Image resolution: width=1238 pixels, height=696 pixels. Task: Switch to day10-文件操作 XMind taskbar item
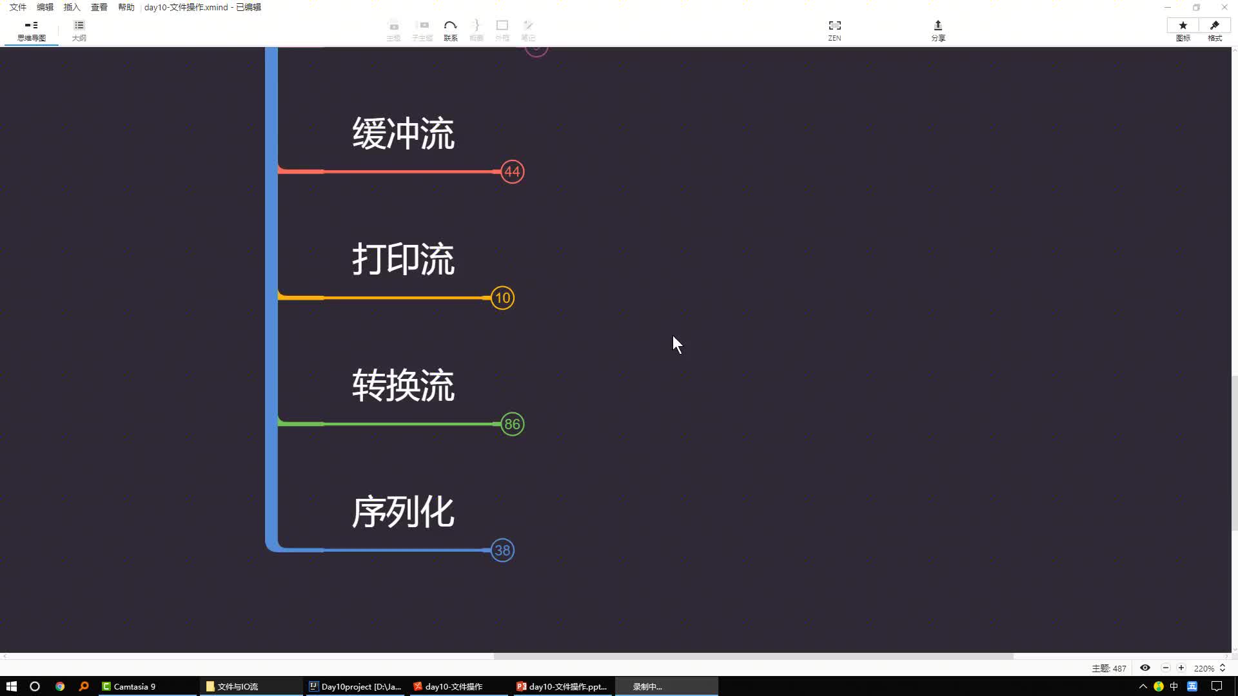pos(459,686)
